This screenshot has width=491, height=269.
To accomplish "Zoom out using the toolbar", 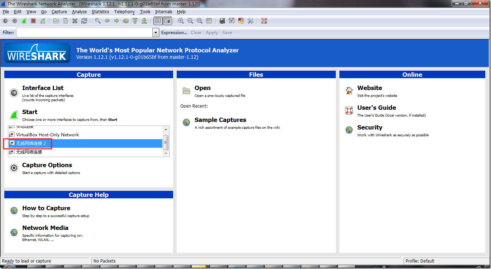I will pyautogui.click(x=190, y=21).
